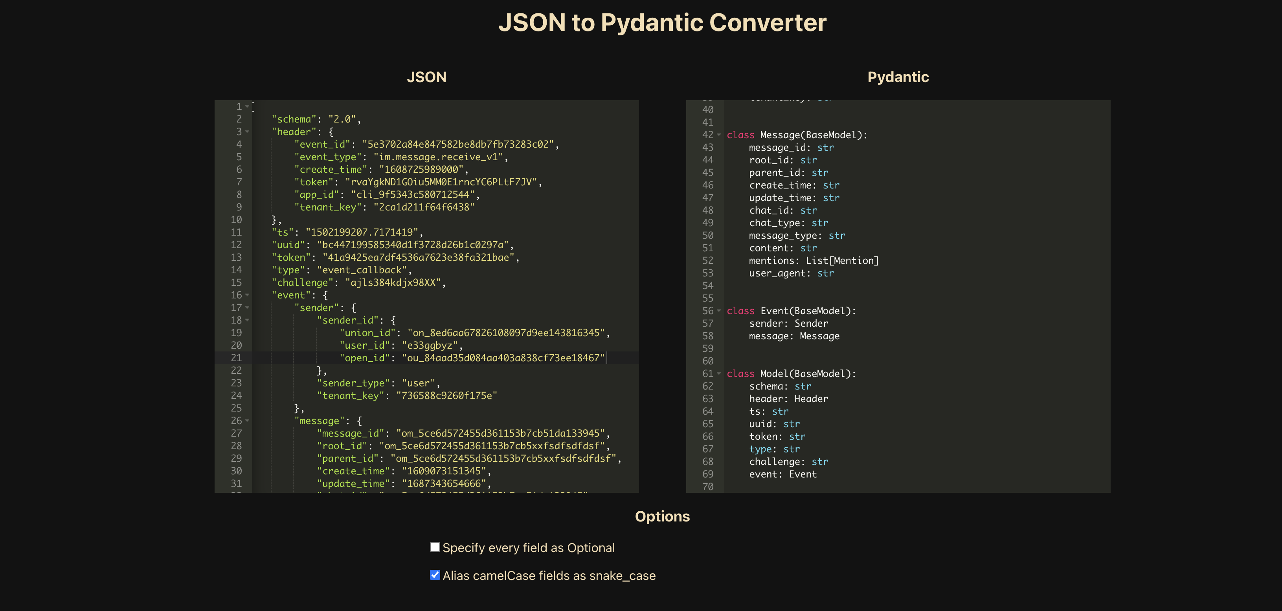Collapse the root object fold arrow on line 1
The image size is (1282, 611).
pos(247,106)
